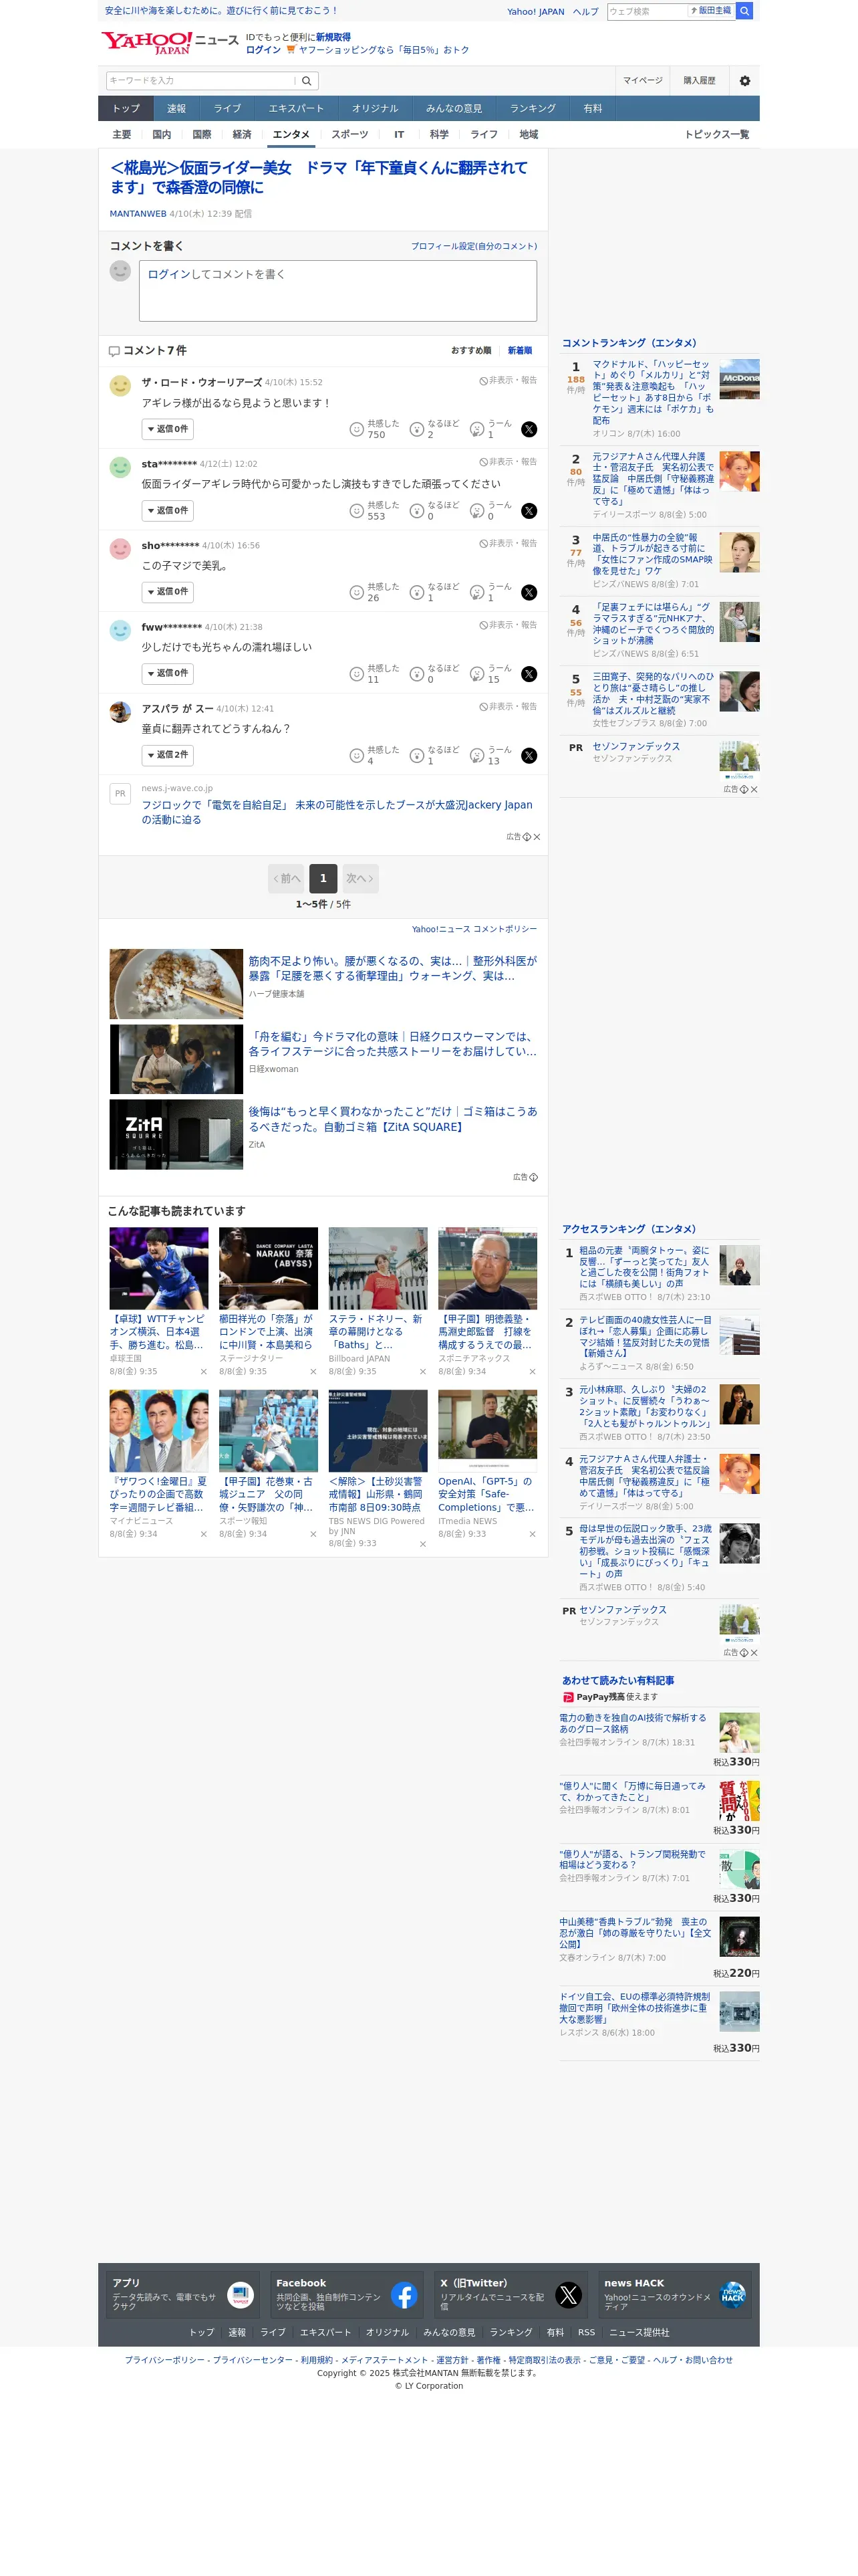Dismiss the 明徳義塾・馬渕史郎監督 article with its x

pos(533,1372)
